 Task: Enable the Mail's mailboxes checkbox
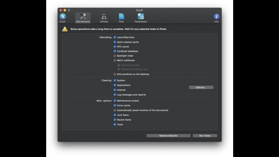(115, 60)
